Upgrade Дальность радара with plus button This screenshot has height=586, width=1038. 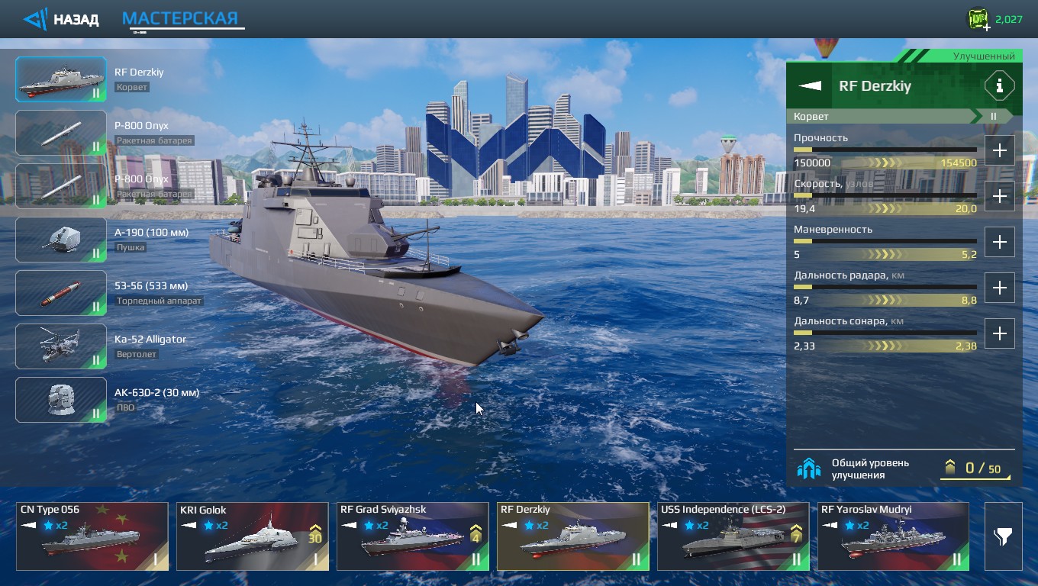(x=999, y=288)
